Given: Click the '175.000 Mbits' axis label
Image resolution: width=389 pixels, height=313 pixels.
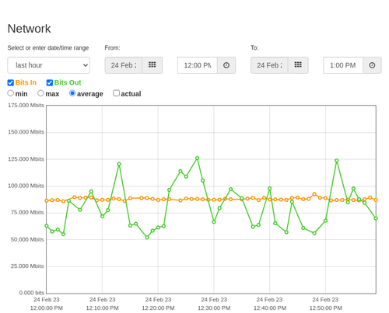Looking at the screenshot, I should tap(26, 106).
